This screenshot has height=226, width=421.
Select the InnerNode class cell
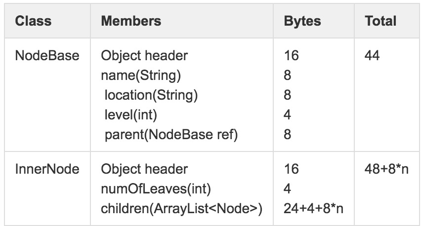[47, 169]
